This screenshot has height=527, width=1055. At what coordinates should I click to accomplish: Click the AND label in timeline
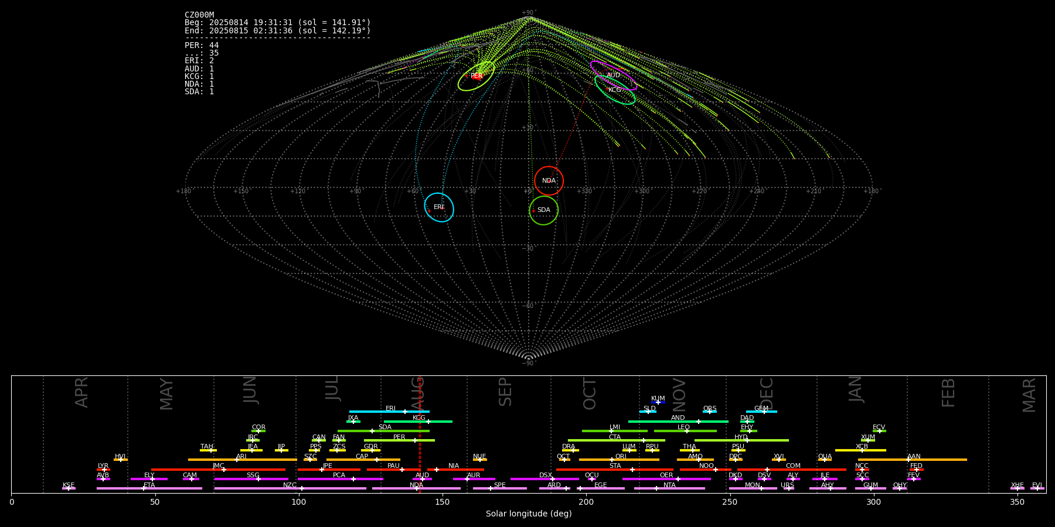coord(678,418)
